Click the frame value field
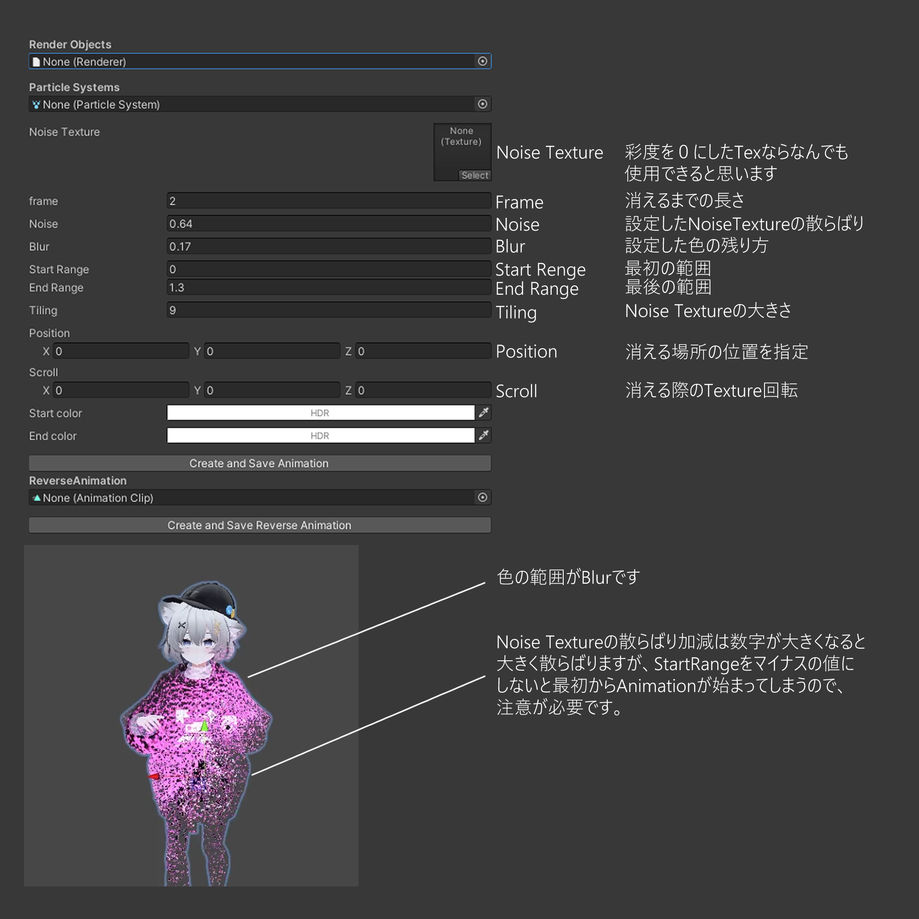 tap(329, 201)
